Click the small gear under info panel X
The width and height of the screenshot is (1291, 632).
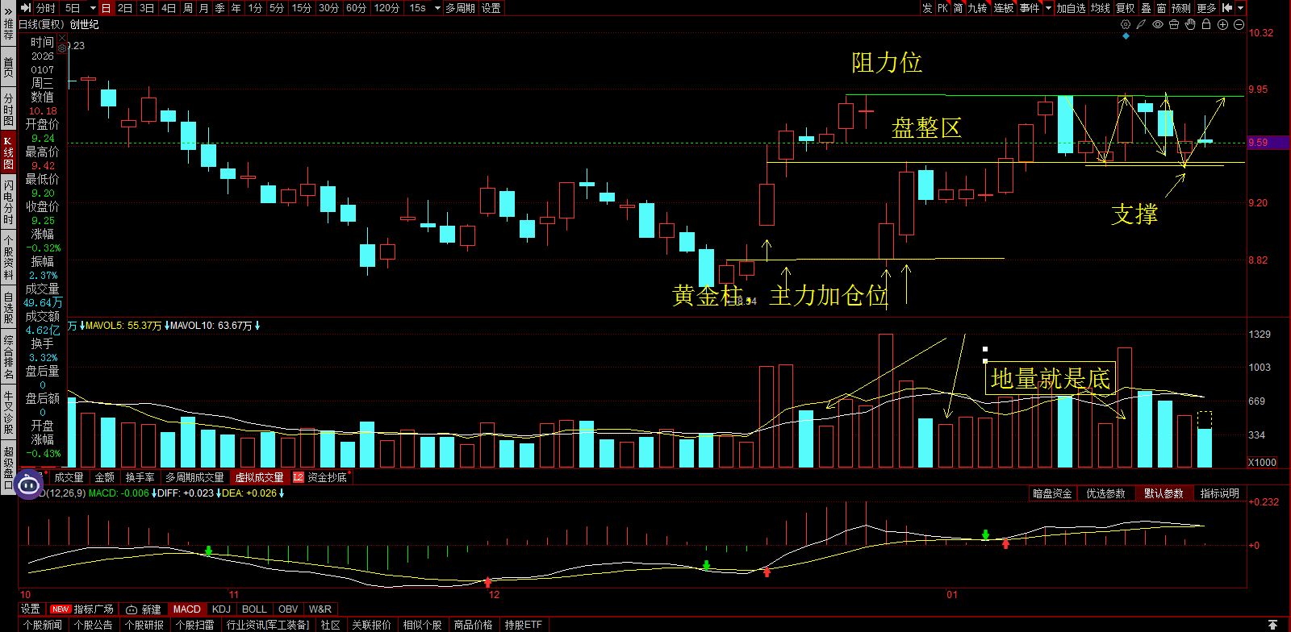point(62,48)
